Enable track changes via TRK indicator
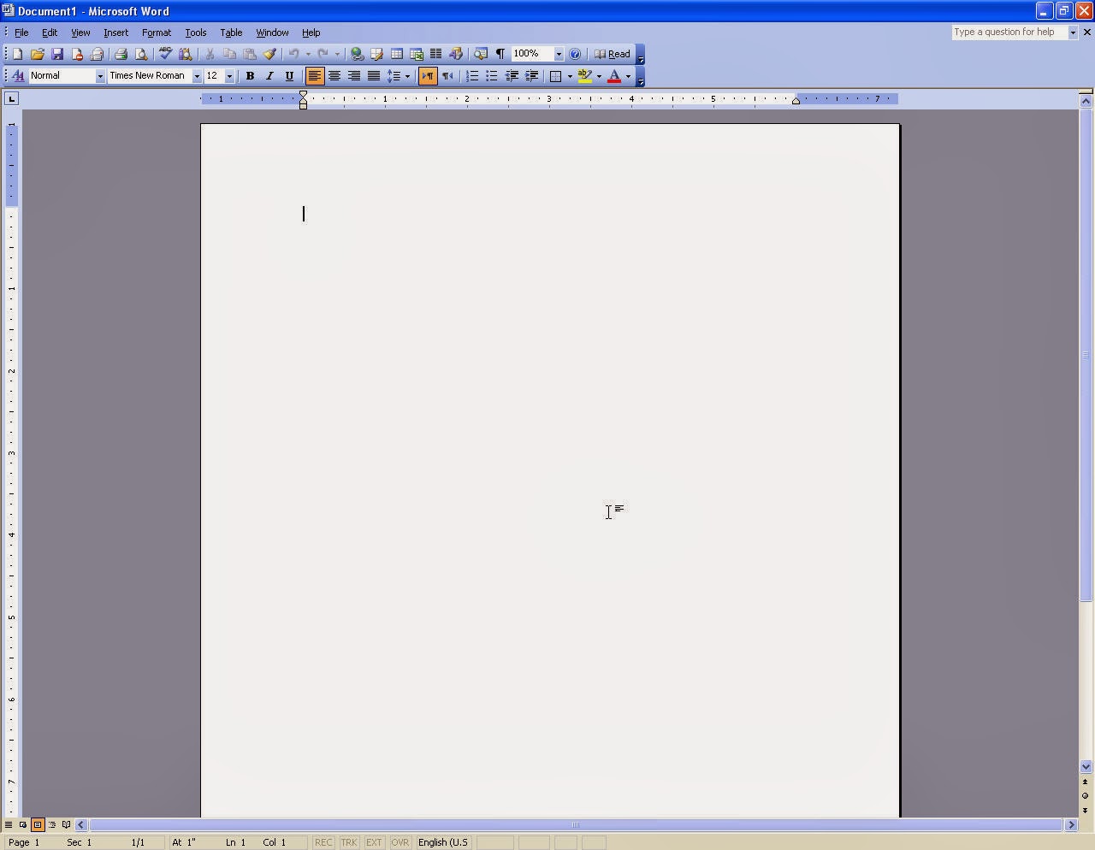The height and width of the screenshot is (850, 1095). coord(348,842)
